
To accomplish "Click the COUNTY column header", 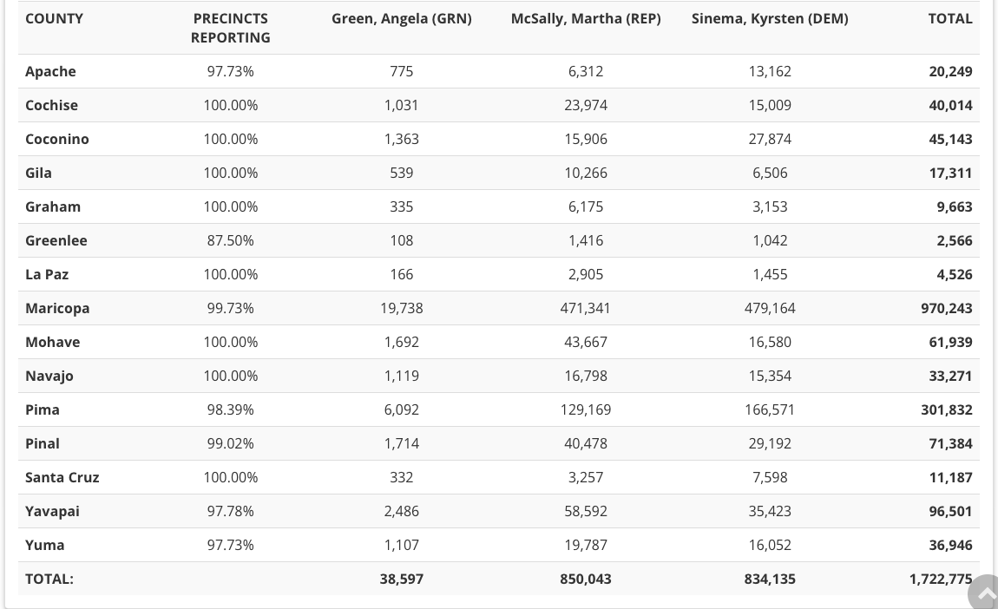I will coord(55,18).
